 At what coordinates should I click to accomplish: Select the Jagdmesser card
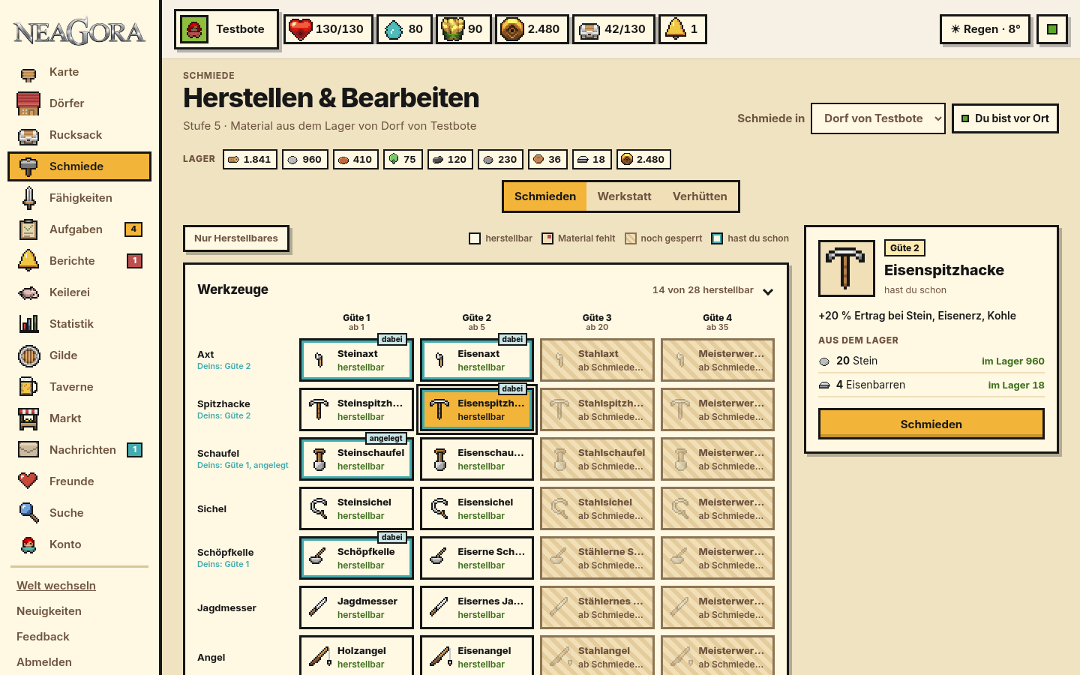pos(356,607)
